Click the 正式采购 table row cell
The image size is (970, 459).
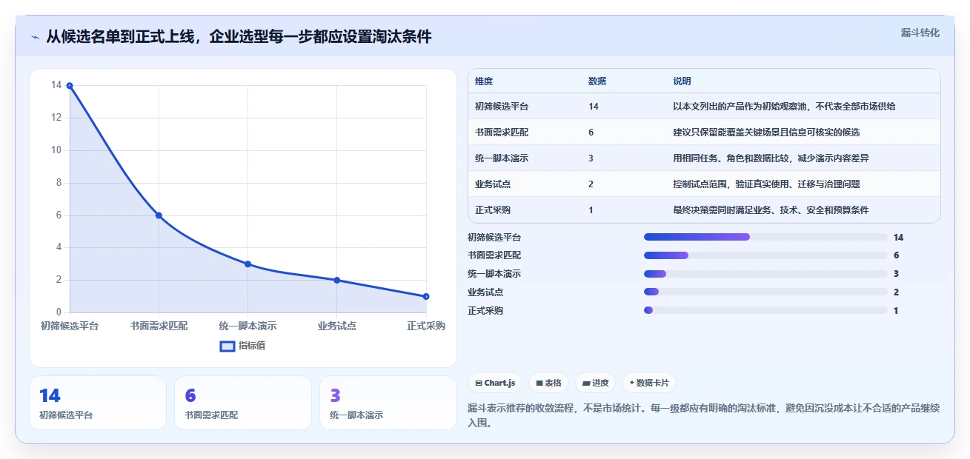point(493,210)
